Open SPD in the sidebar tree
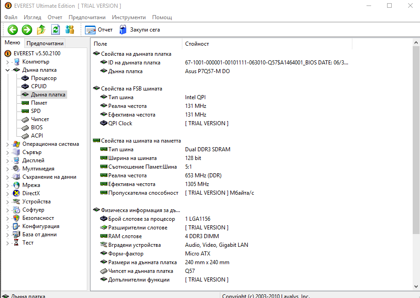 point(36,111)
